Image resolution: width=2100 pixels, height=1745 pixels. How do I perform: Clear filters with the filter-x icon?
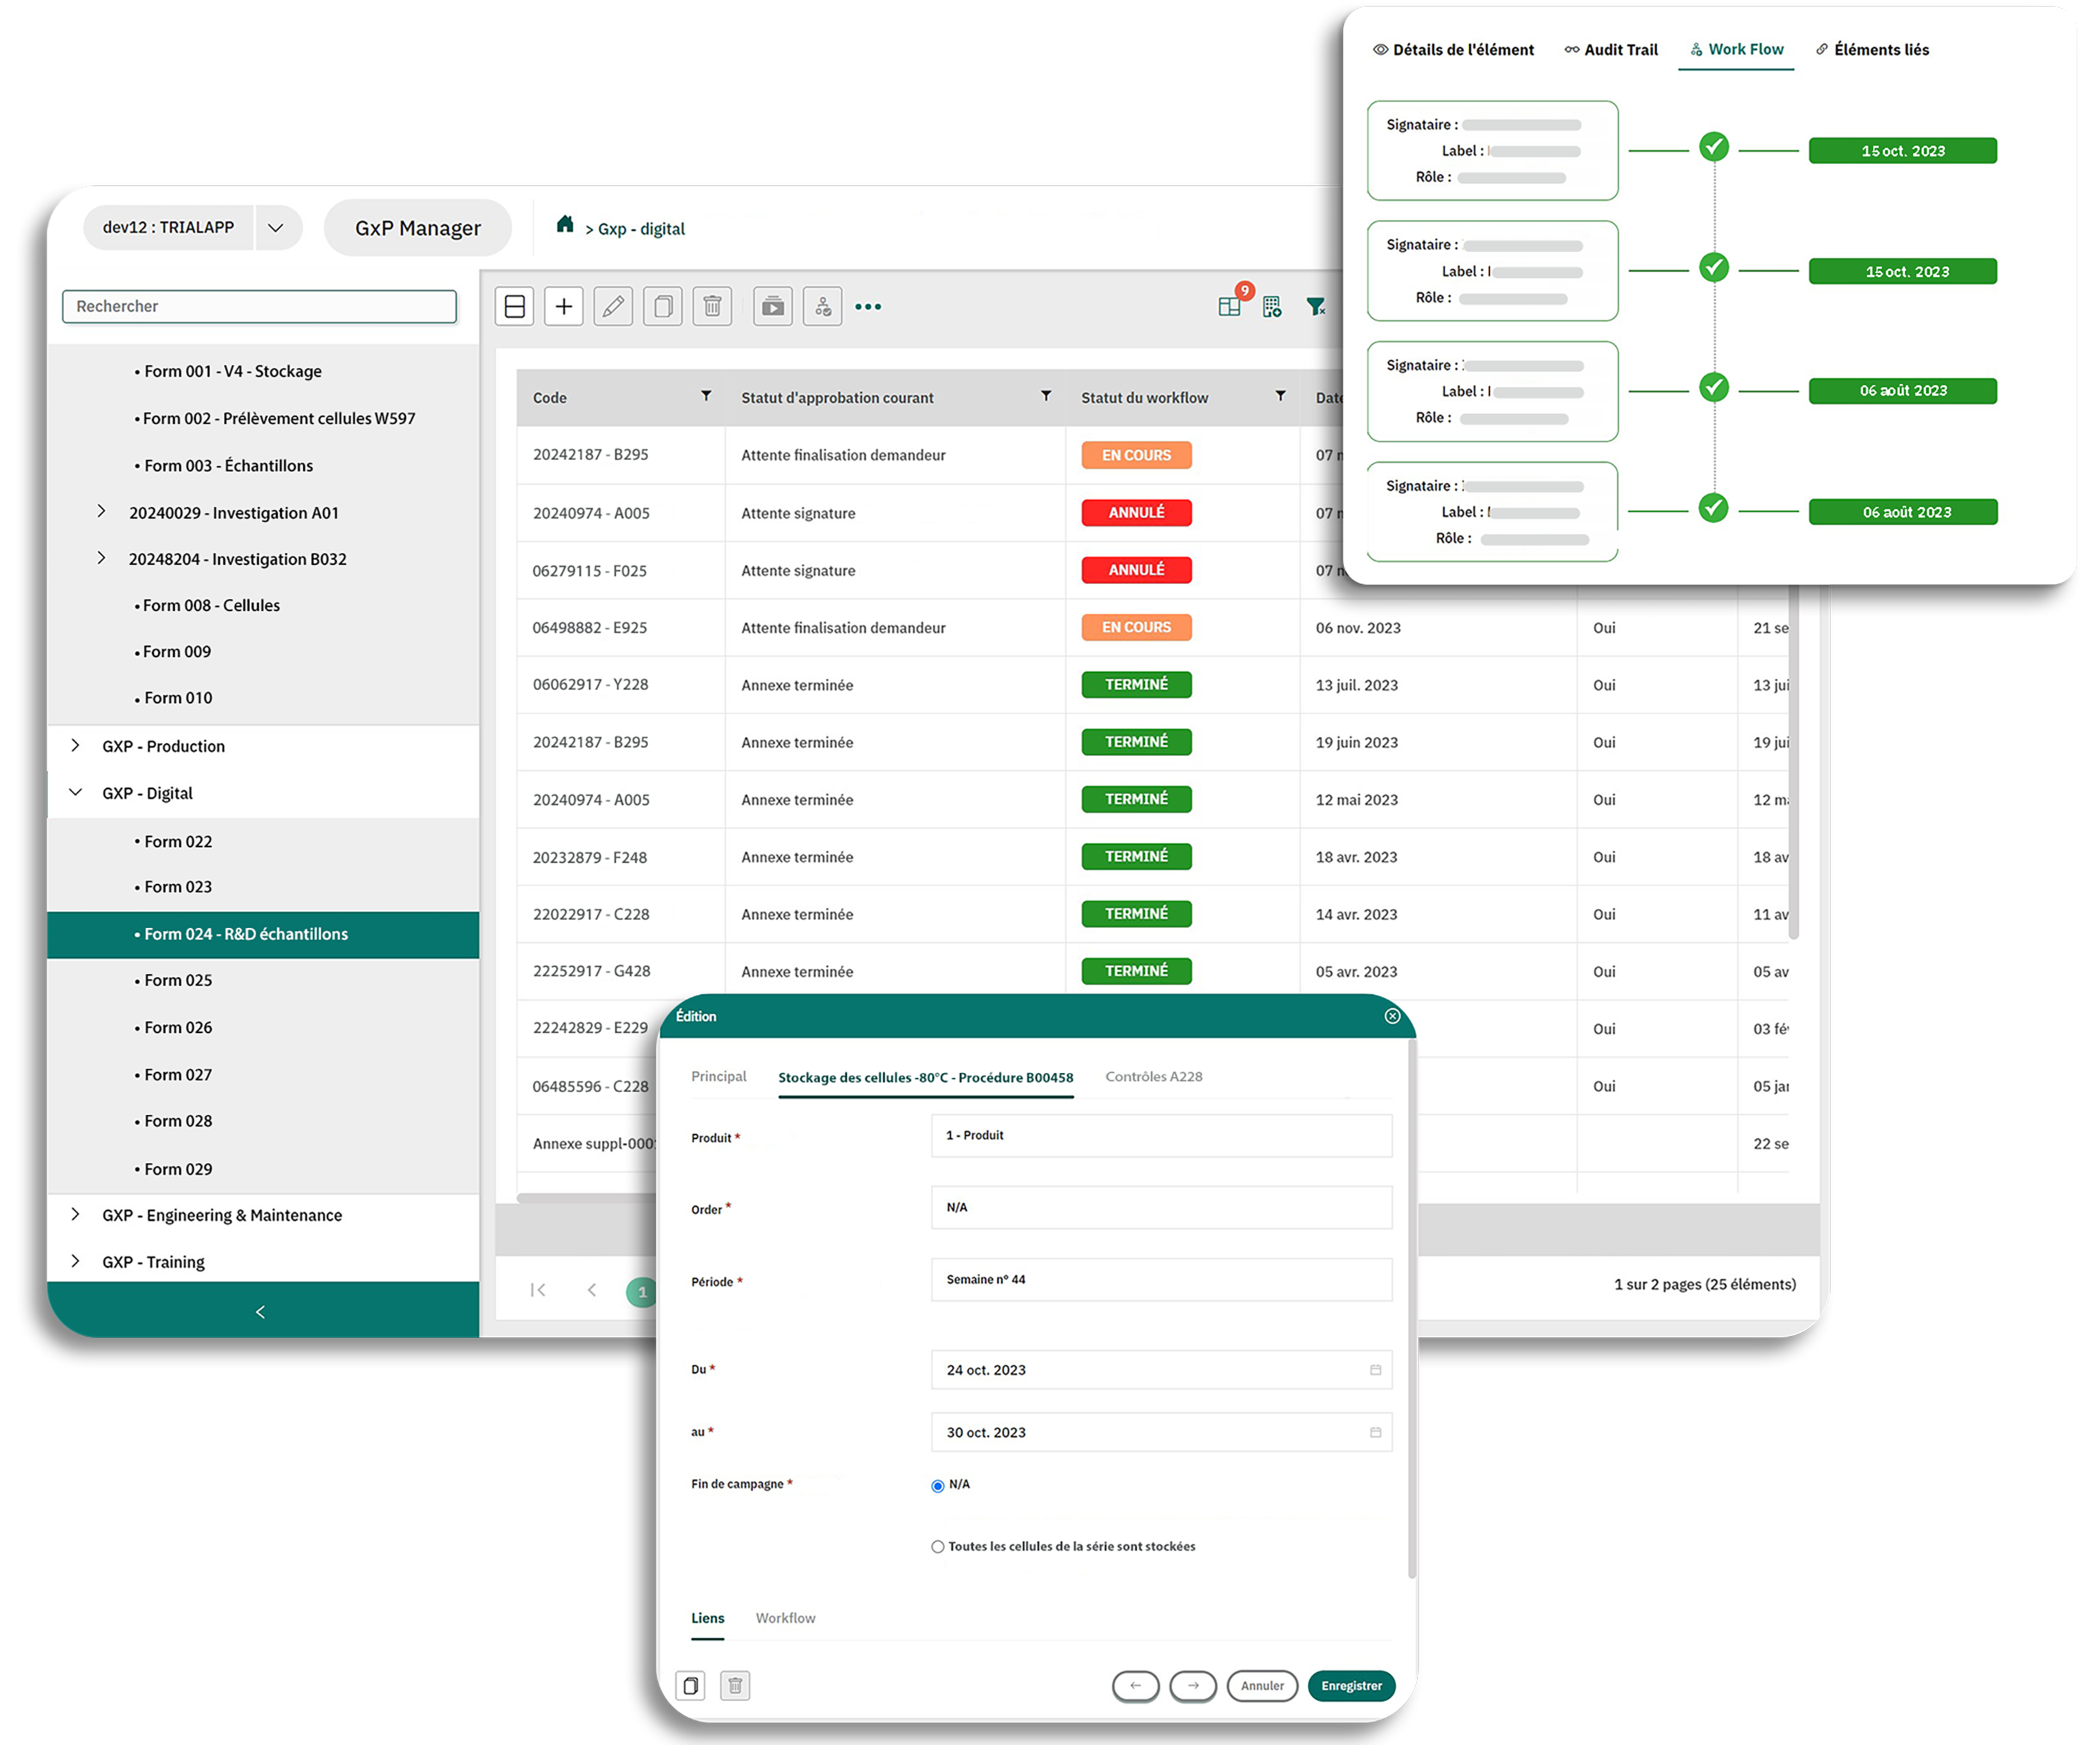(1317, 308)
